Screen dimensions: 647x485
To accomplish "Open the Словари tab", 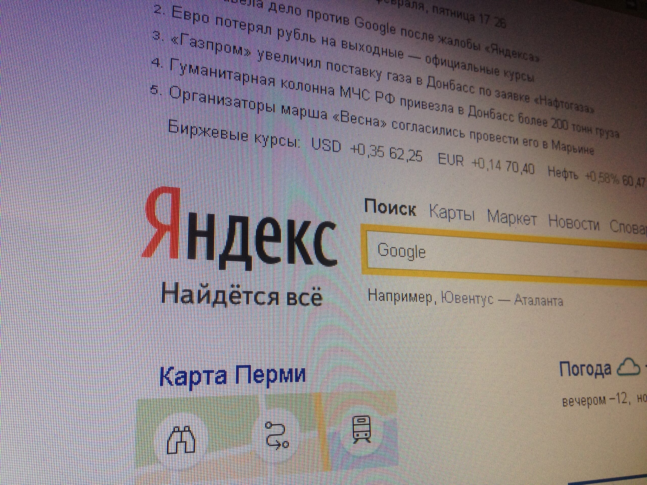I will [x=628, y=227].
